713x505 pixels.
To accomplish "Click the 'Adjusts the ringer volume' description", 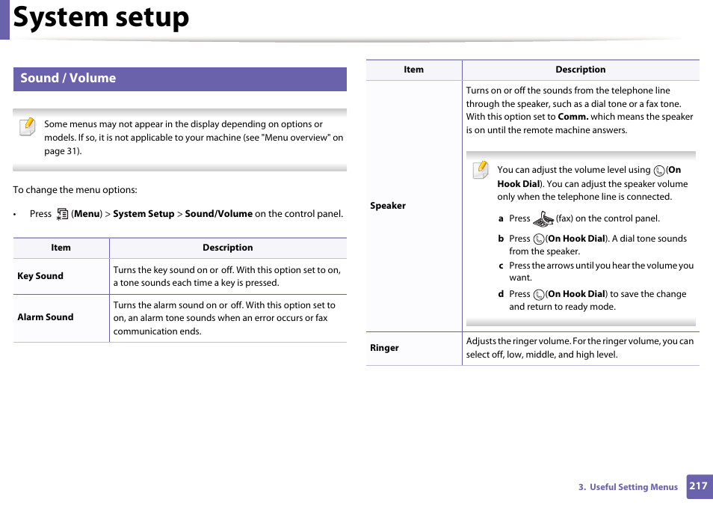I will point(580,348).
